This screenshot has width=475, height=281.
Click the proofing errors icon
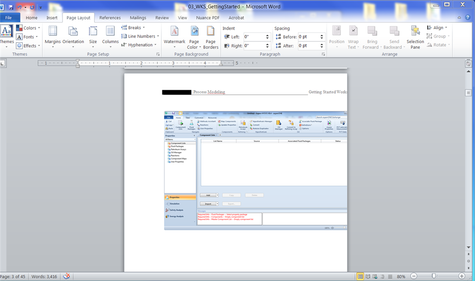click(x=66, y=276)
